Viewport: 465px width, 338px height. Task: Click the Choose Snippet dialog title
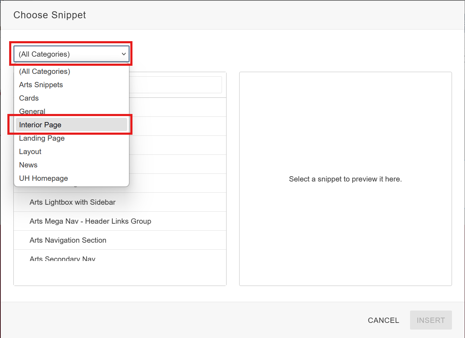click(x=50, y=15)
